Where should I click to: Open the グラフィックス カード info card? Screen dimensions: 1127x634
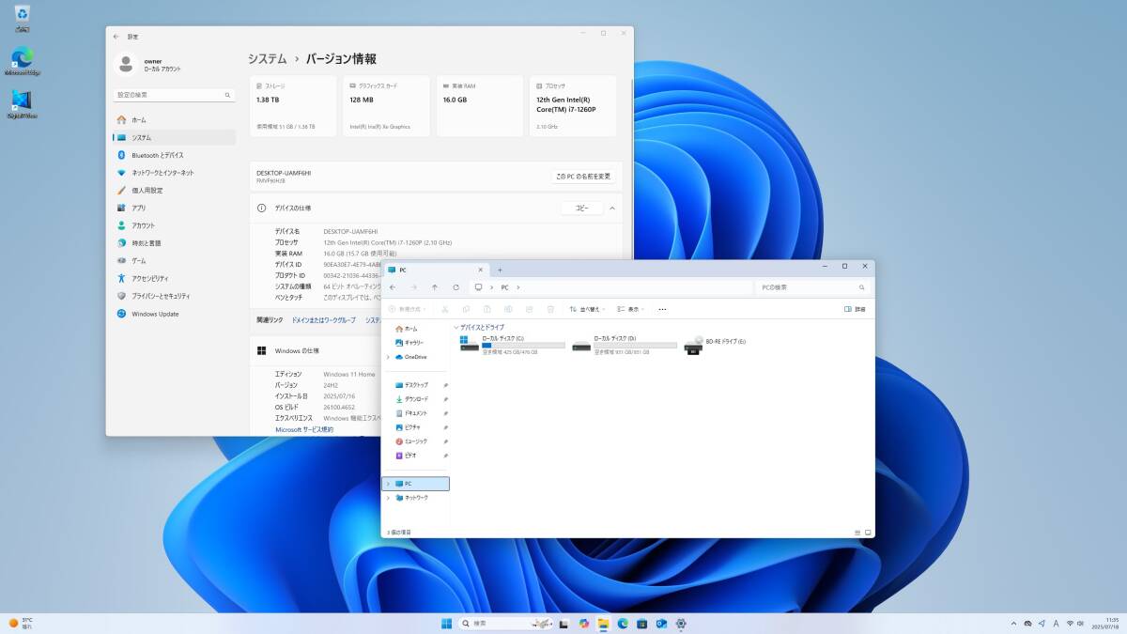[x=387, y=106]
